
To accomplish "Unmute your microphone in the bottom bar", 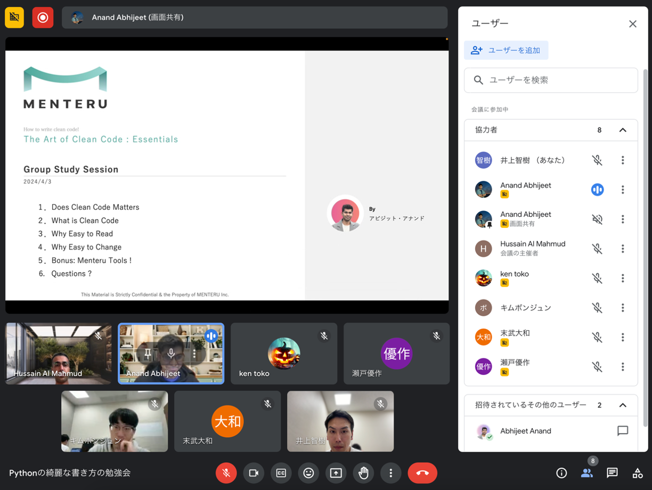I will (x=226, y=473).
